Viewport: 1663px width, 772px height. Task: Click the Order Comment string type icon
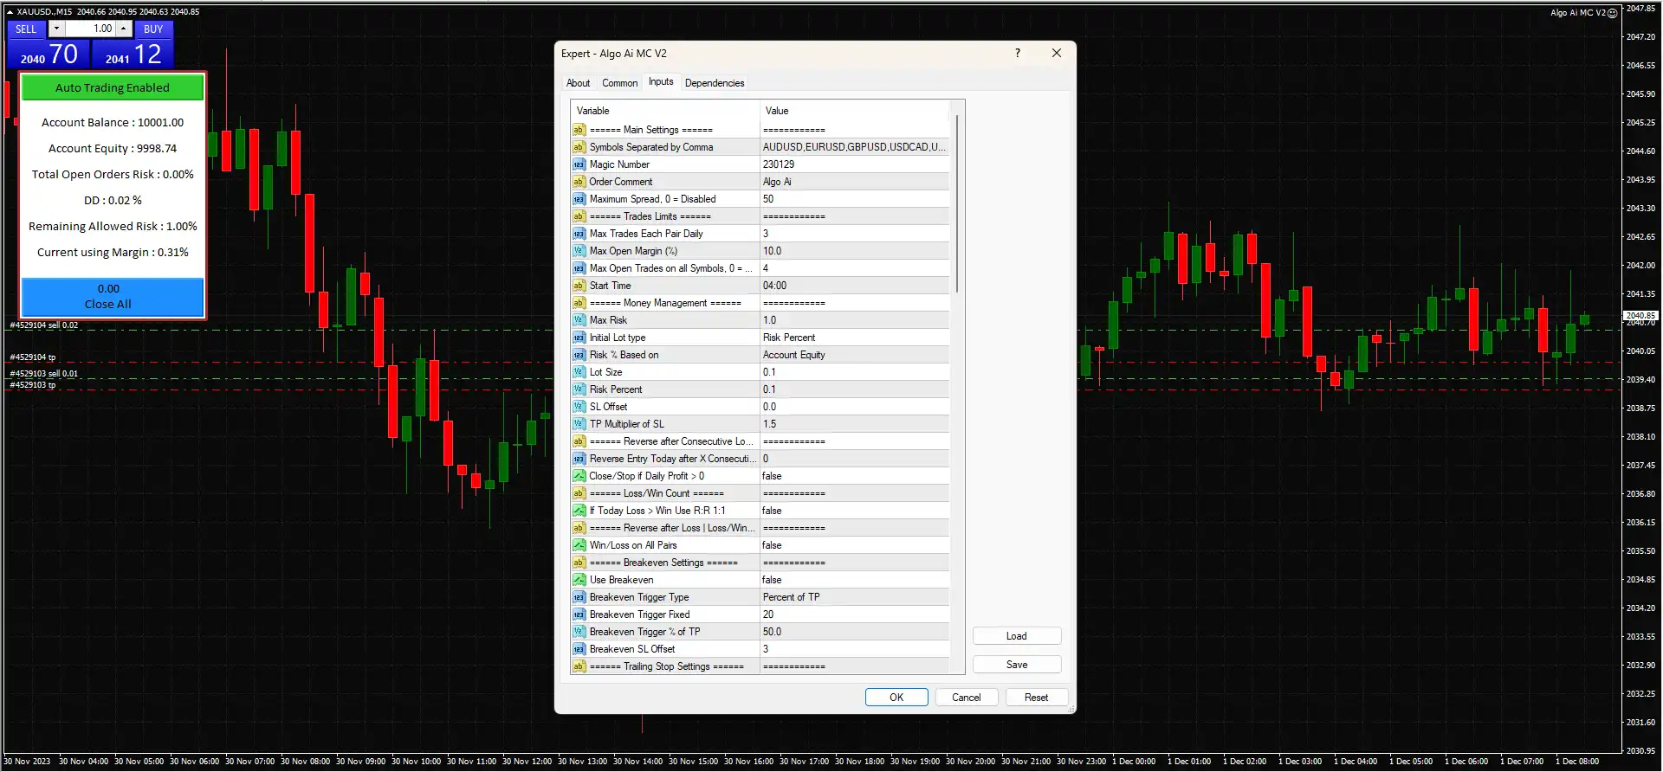pyautogui.click(x=579, y=182)
